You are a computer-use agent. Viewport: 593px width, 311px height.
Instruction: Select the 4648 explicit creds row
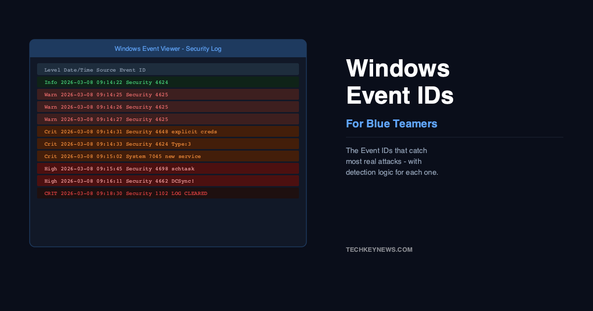coord(168,131)
